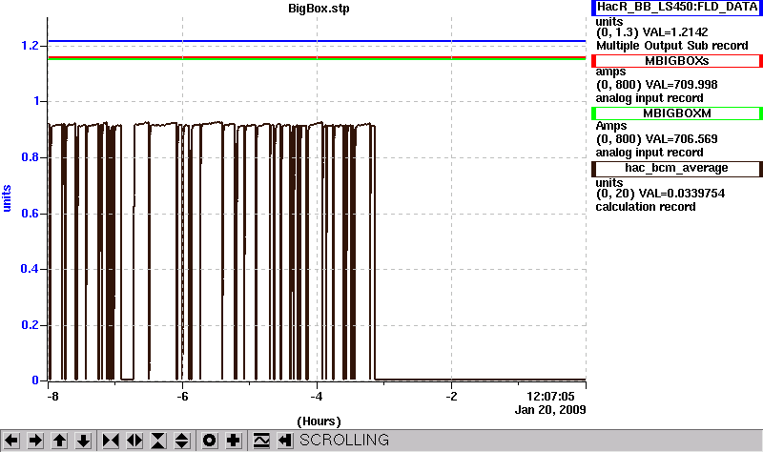Click the return-to-scrolling arrow icon
Image resolution: width=763 pixels, height=452 pixels.
point(285,441)
